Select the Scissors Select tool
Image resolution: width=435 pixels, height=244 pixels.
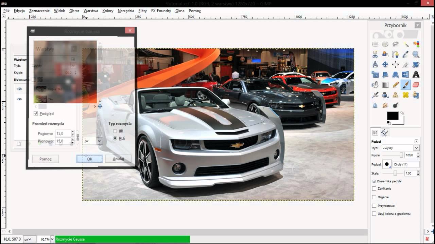(375, 54)
